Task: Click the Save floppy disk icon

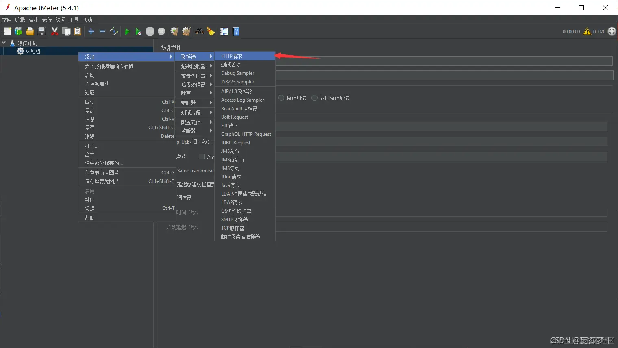Action: coord(41,31)
